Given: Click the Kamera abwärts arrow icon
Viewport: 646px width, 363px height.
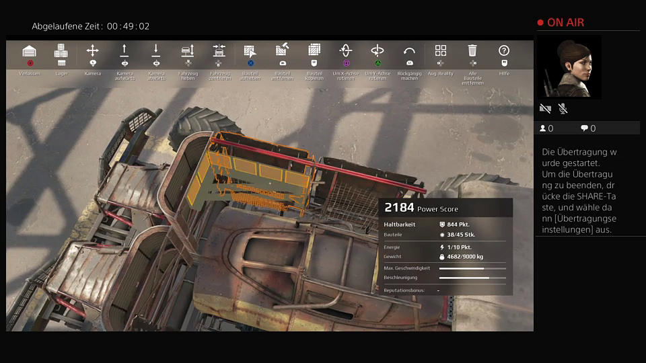Looking at the screenshot, I should click(x=156, y=52).
